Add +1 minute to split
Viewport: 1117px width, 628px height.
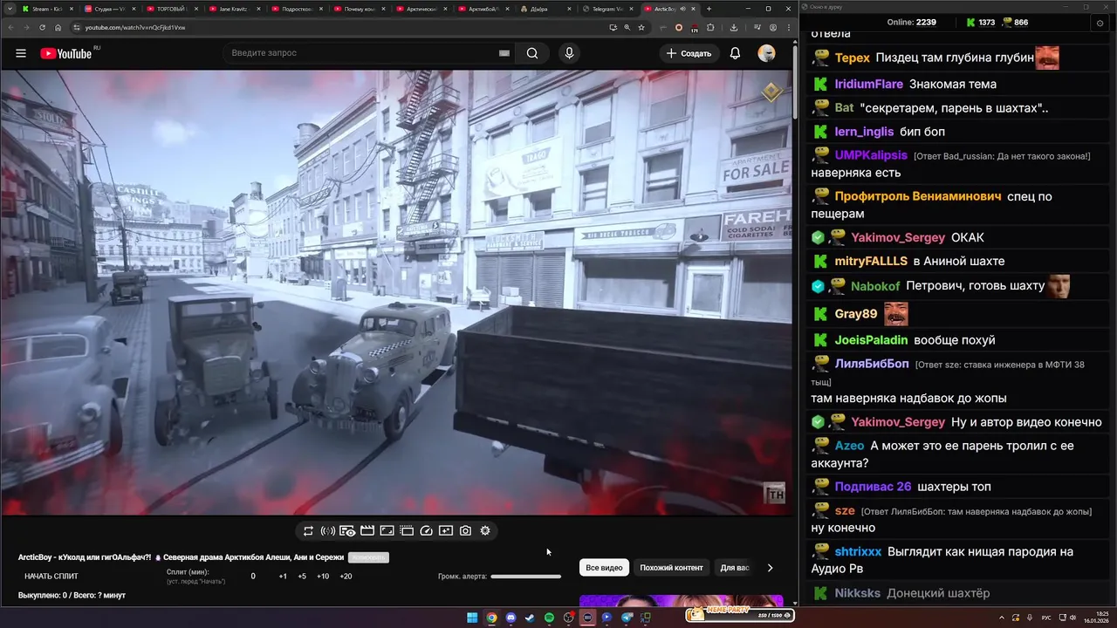point(283,577)
